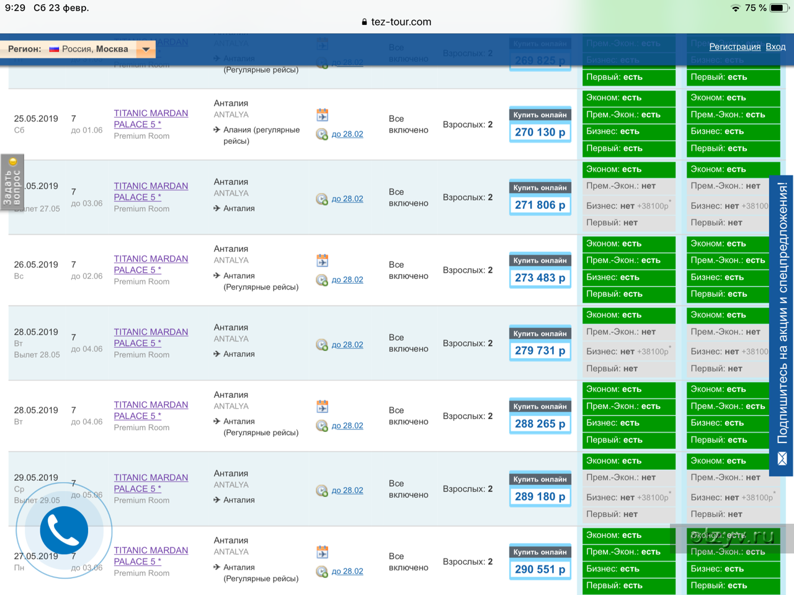
Task: Click clock icon in 270 130 row
Action: 322,134
